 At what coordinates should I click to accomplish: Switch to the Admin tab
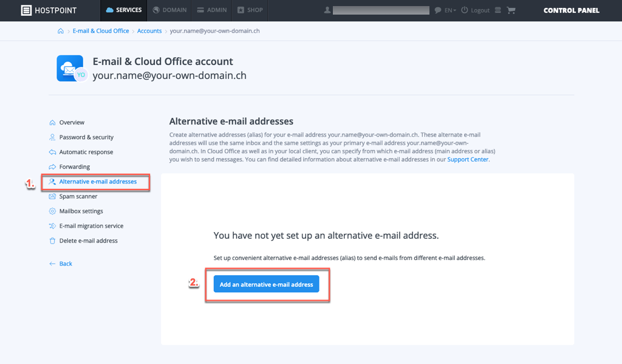212,10
